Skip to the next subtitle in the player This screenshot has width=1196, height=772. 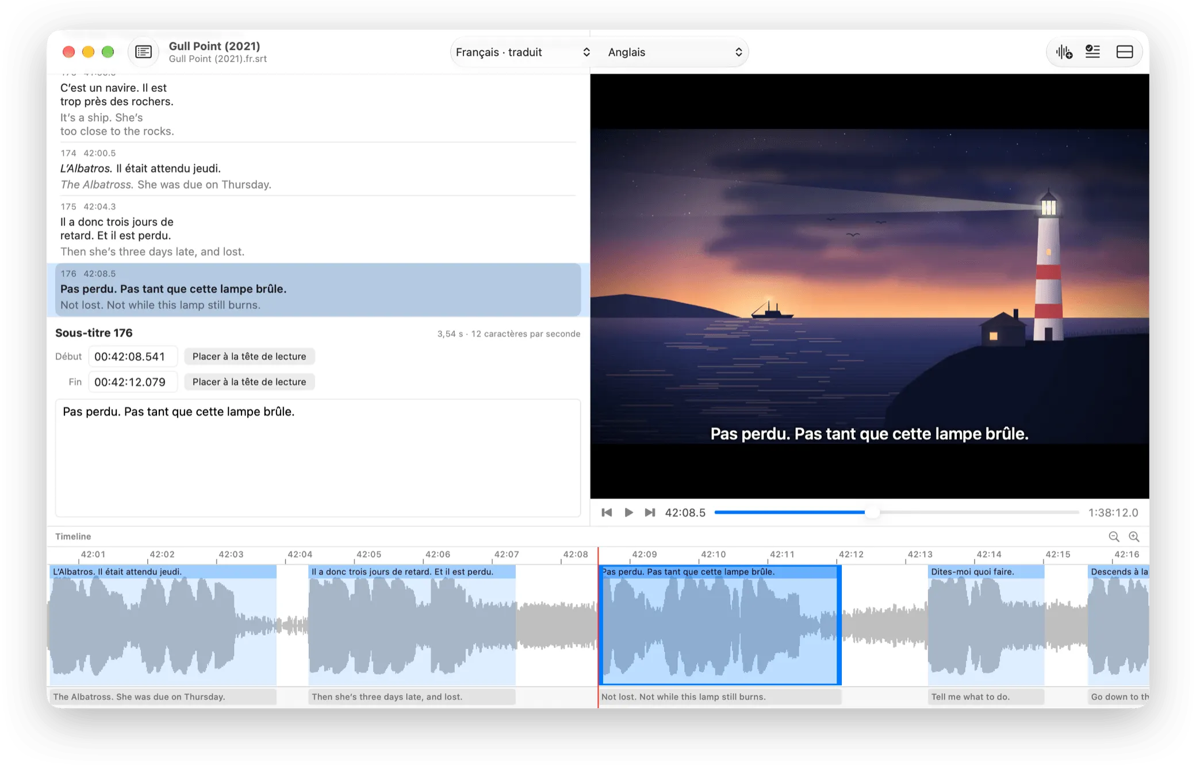tap(650, 512)
